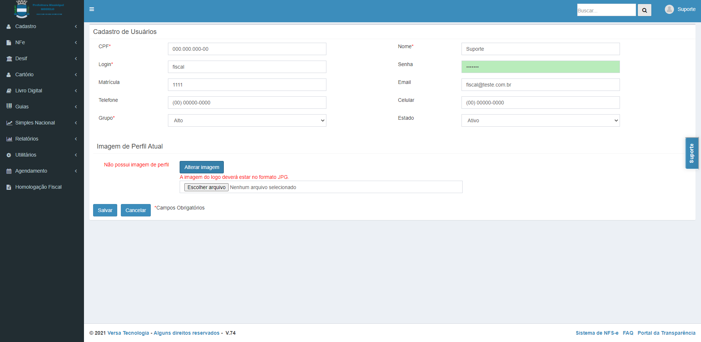The width and height of the screenshot is (701, 342).
Task: Click the Relatórios bar chart icon
Action: pyautogui.click(x=9, y=139)
